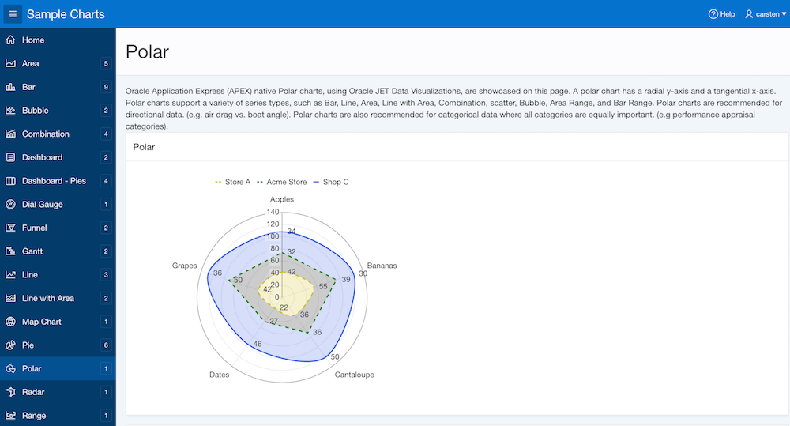This screenshot has height=426, width=790.
Task: Click the Home icon in sidebar
Action: 10,40
